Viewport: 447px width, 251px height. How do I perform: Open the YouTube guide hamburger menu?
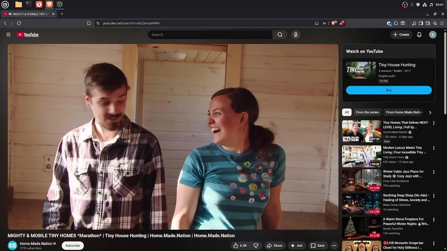(x=8, y=35)
